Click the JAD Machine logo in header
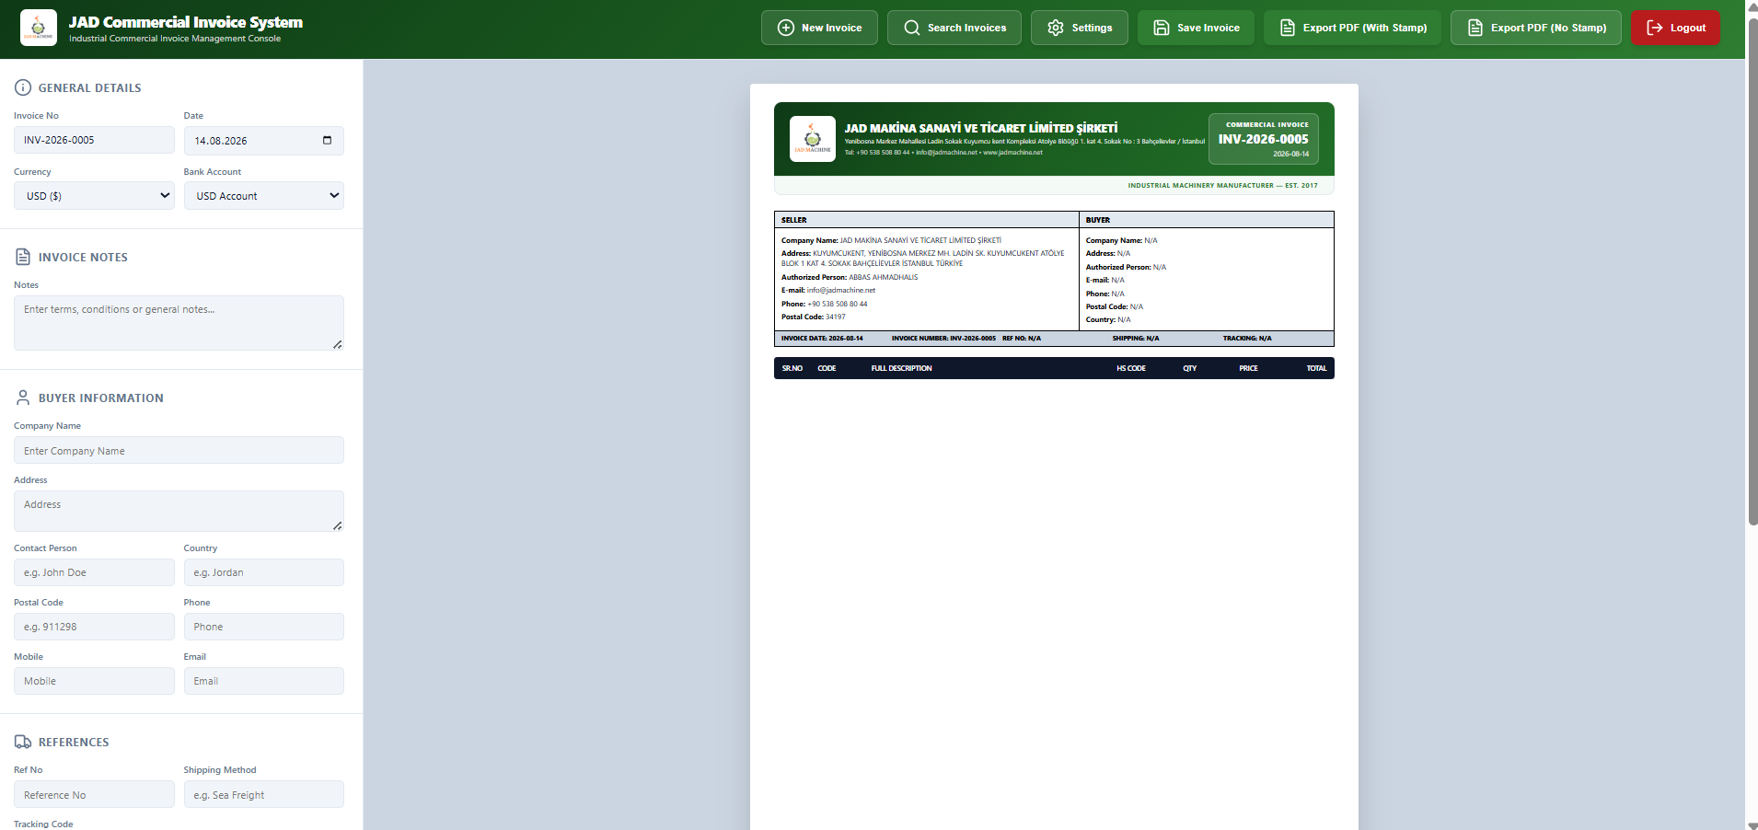The image size is (1758, 830). tap(39, 28)
